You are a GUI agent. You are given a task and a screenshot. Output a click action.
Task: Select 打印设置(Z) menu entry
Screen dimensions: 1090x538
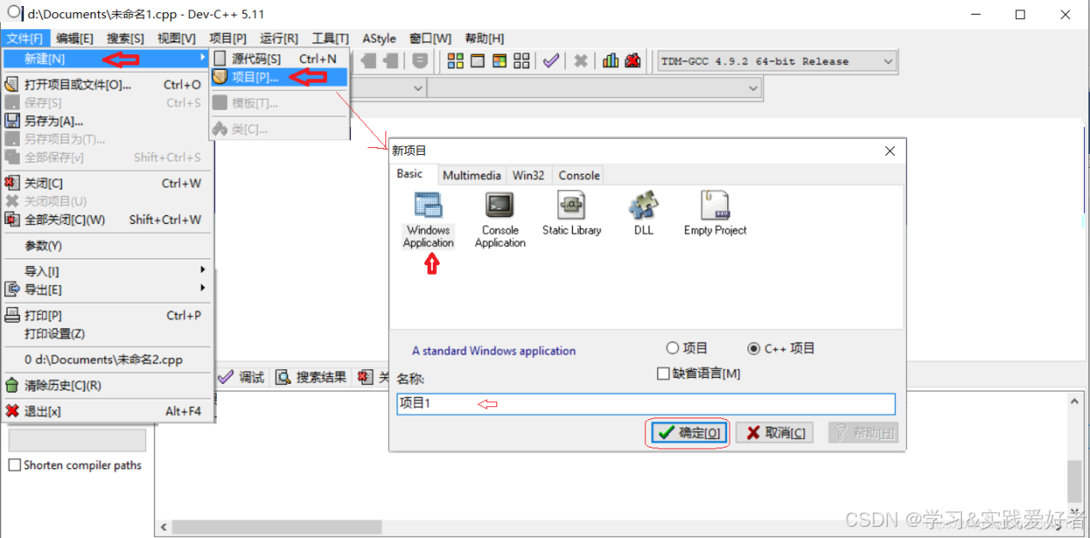click(108, 333)
